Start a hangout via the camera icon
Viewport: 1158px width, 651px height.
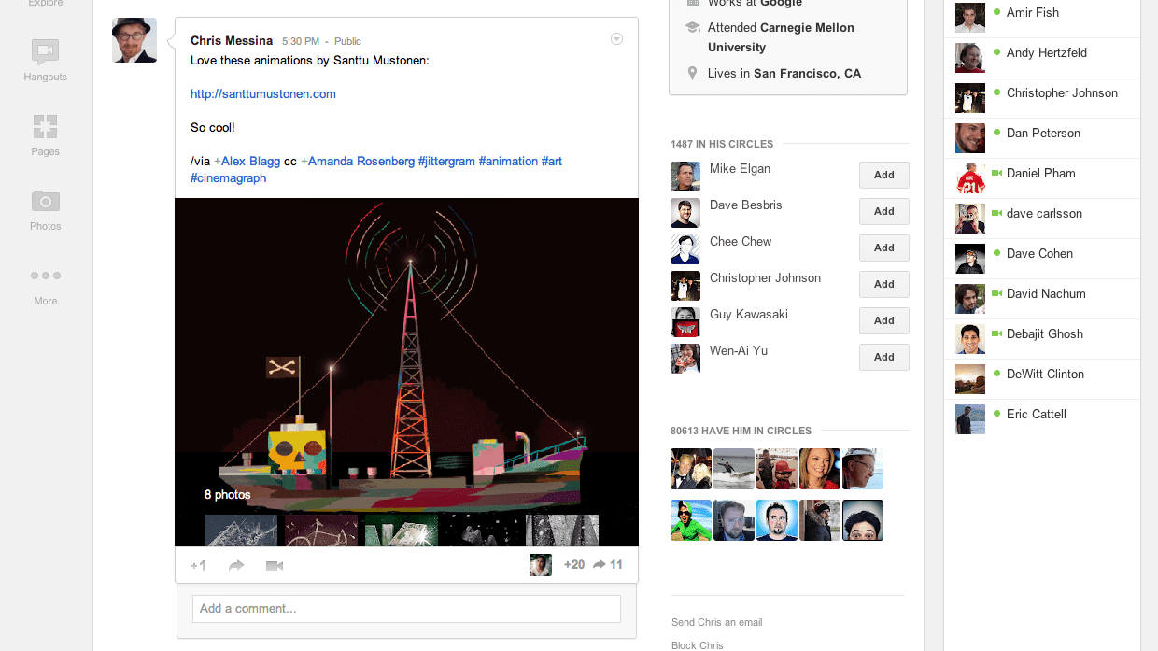[274, 565]
